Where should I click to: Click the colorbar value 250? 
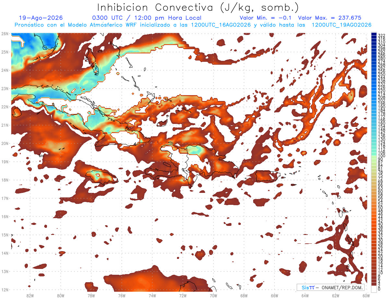[382, 74]
